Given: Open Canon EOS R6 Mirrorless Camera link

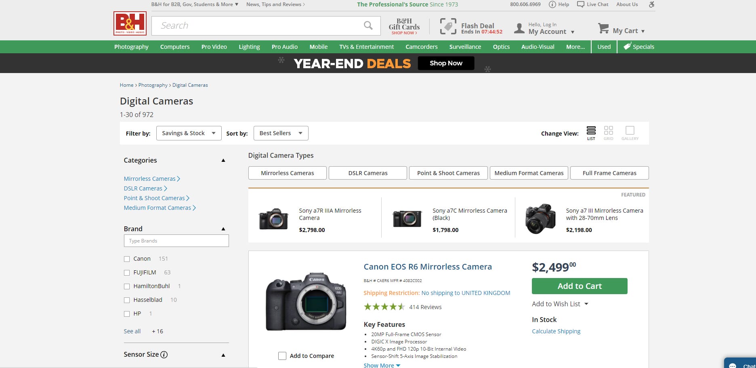Looking at the screenshot, I should [428, 267].
